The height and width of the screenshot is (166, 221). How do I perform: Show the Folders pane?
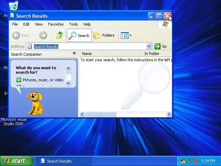pyautogui.click(x=104, y=35)
